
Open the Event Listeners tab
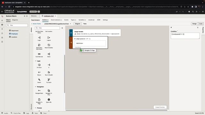coord(56,20)
